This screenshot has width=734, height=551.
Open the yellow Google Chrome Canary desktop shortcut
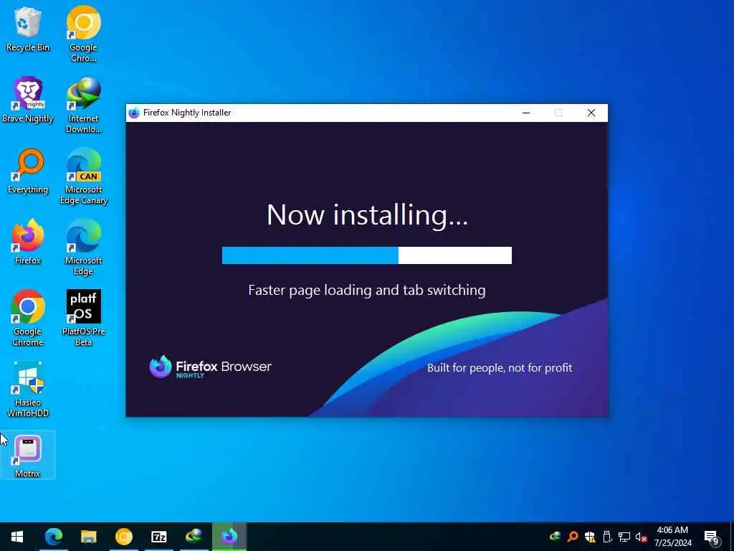point(83,34)
